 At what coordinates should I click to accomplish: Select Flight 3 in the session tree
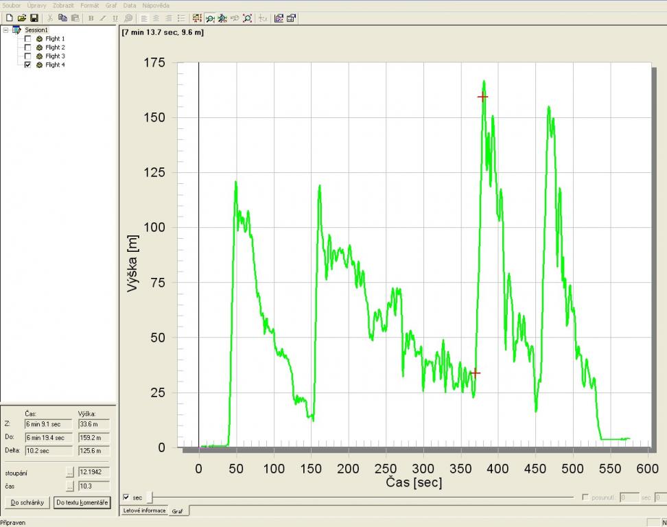tap(55, 56)
